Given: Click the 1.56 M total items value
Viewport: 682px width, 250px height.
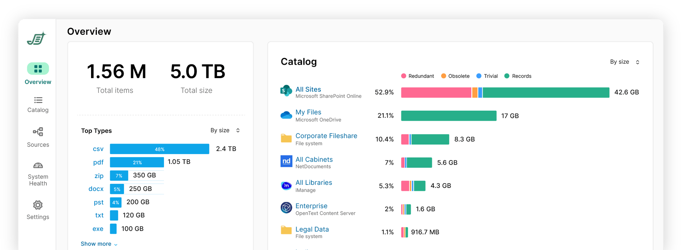Looking at the screenshot, I should pos(116,72).
